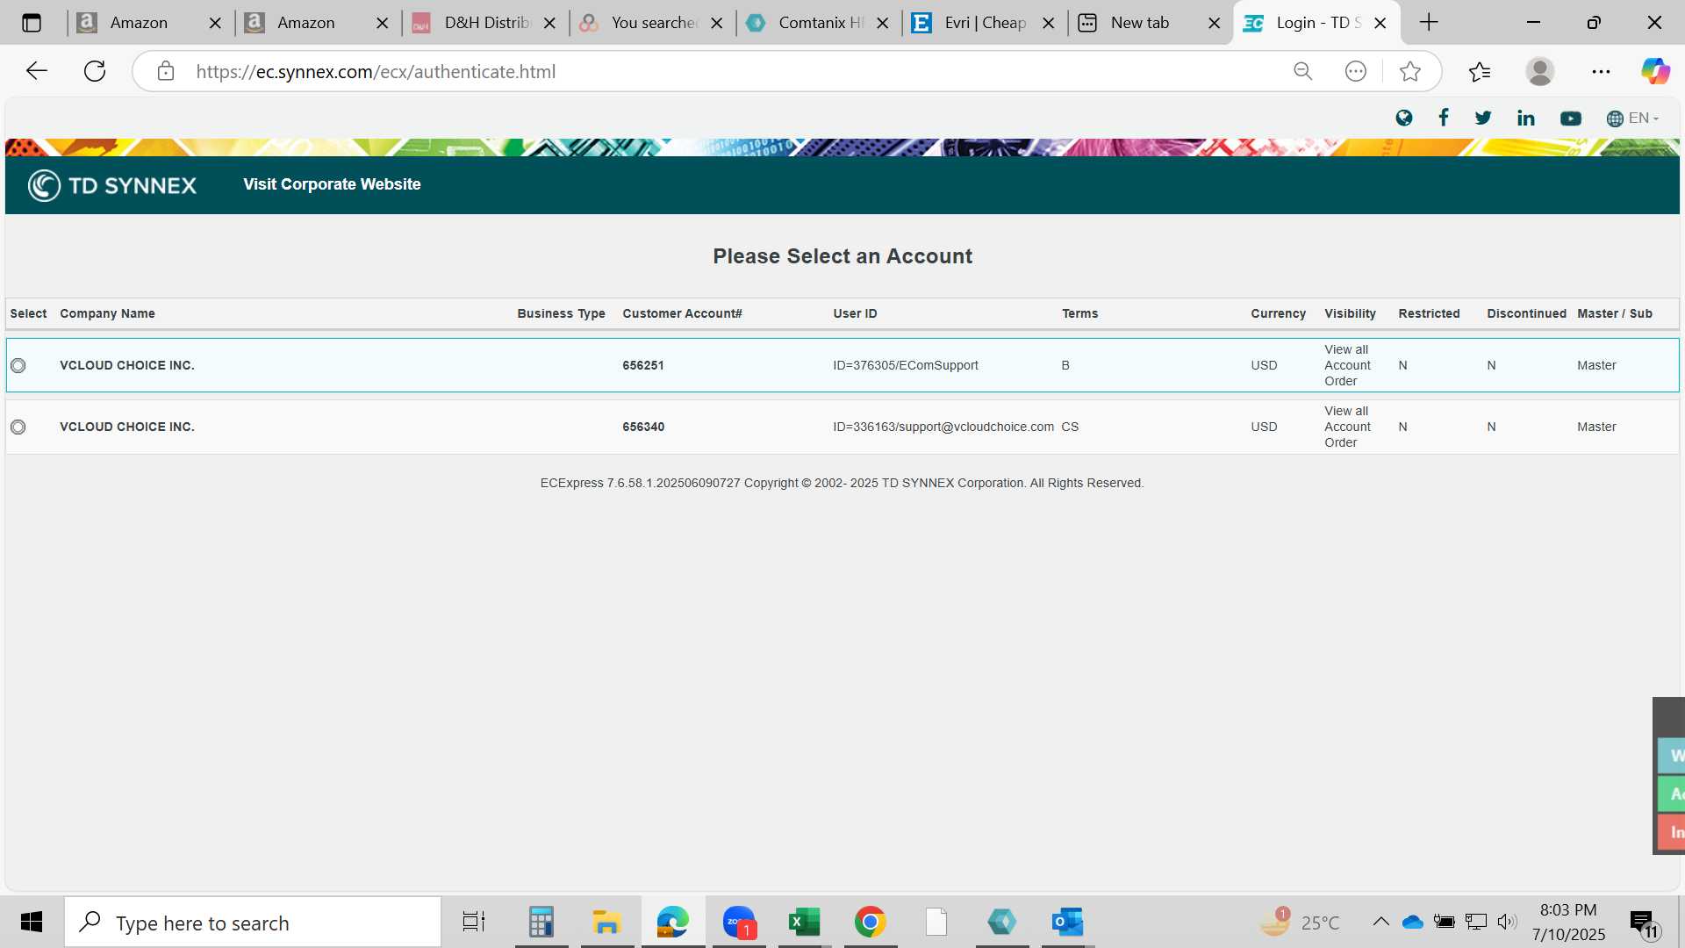Click Customer Account# column header

click(682, 313)
